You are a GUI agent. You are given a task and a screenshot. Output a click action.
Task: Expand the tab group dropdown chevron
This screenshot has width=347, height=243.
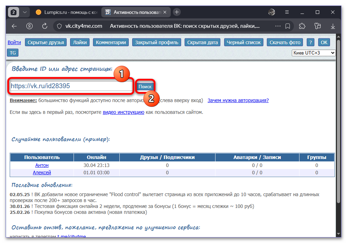coord(25,12)
